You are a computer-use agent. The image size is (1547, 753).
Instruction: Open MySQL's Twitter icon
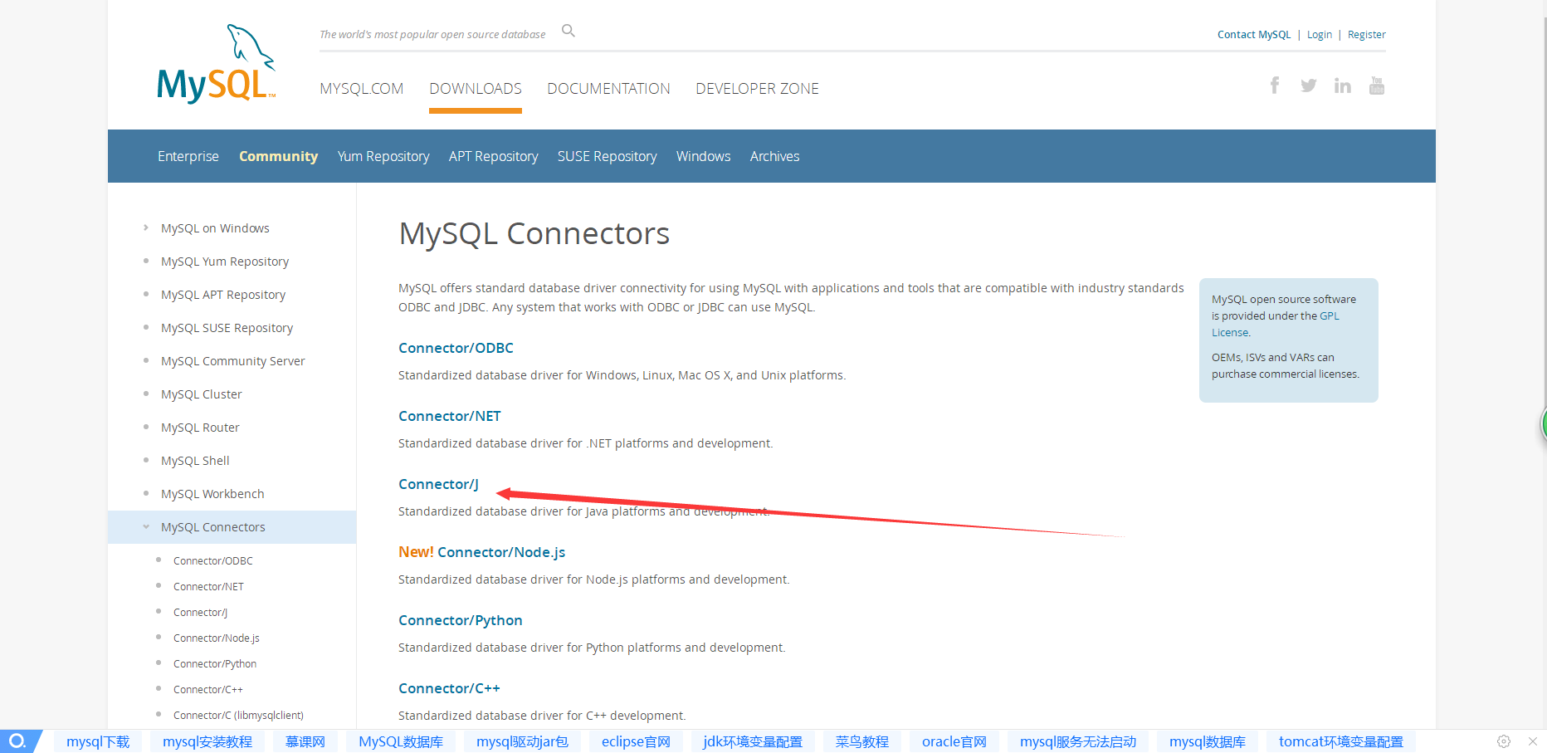pos(1309,85)
